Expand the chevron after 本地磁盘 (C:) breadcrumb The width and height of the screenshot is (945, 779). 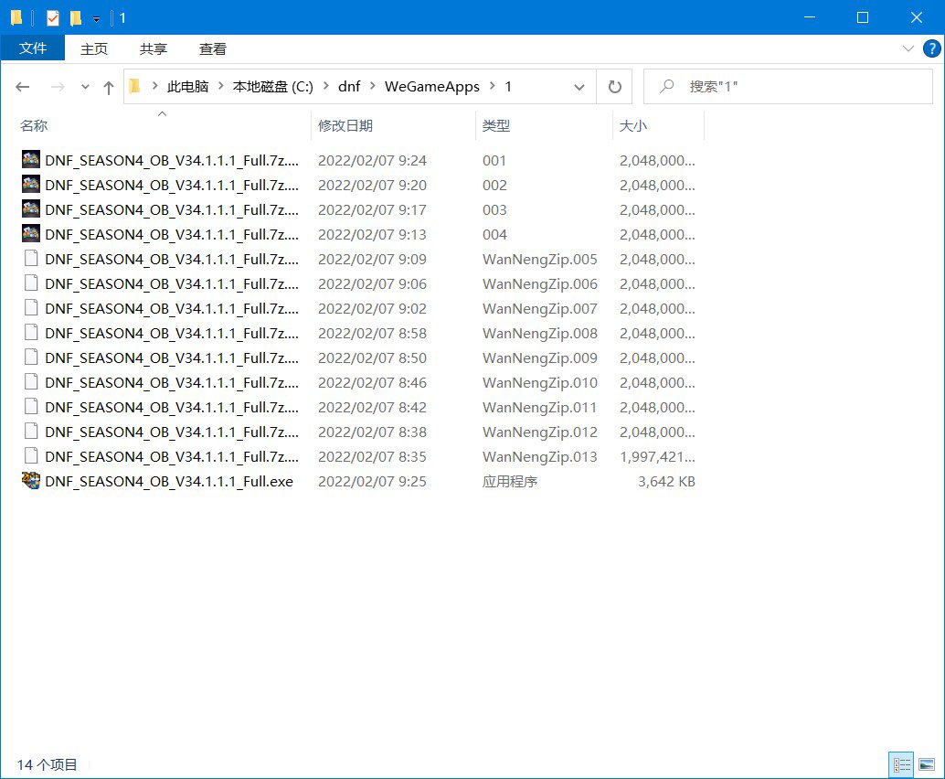[x=326, y=86]
